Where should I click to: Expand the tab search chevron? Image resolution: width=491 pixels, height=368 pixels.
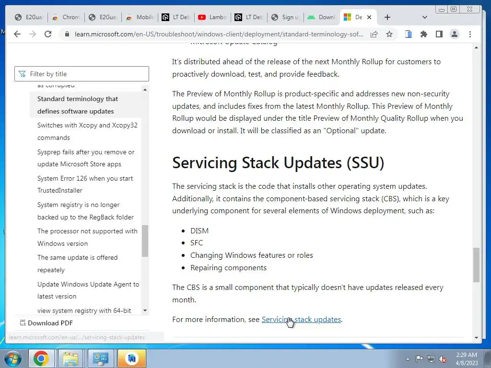point(425,17)
